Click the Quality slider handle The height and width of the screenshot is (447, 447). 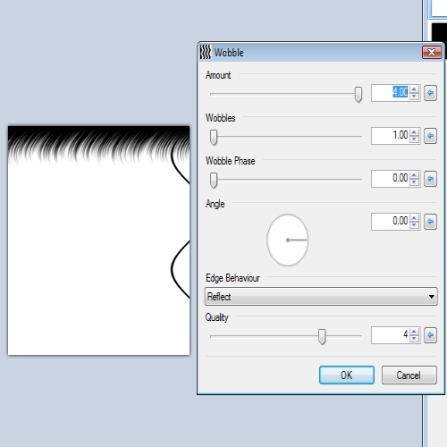point(322,337)
